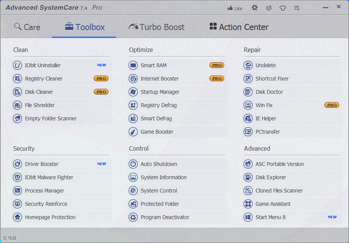This screenshot has width=349, height=243.
Task: Switch to the Turbo Boost tab
Action: 157,27
